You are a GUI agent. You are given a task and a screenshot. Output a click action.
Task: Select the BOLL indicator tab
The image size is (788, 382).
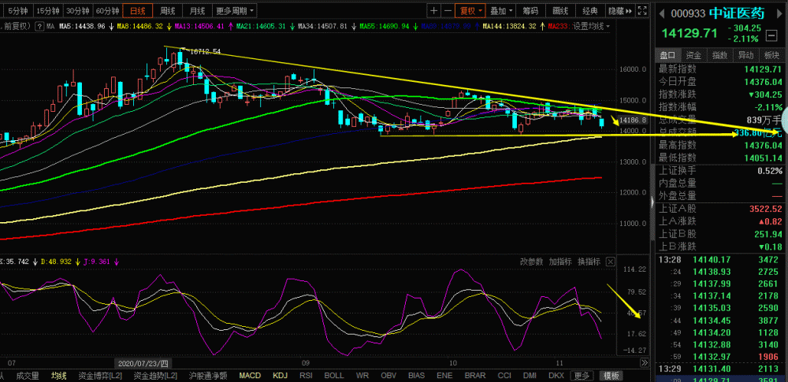click(x=333, y=376)
